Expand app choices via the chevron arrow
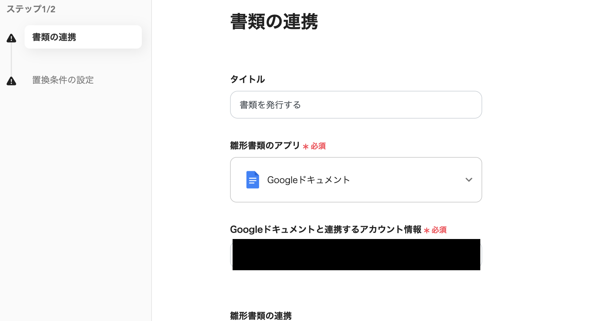 pyautogui.click(x=469, y=180)
